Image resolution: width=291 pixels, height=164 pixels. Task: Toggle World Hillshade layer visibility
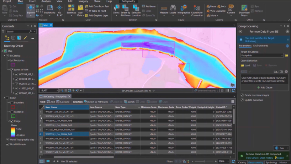pos(8,145)
